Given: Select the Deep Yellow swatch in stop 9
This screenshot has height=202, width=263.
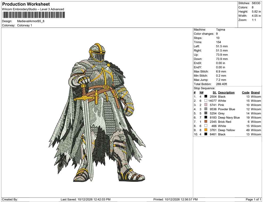Looking at the screenshot, I should coord(206,130).
